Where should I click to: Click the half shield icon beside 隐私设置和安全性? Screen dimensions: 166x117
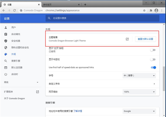click(x=6, y=48)
